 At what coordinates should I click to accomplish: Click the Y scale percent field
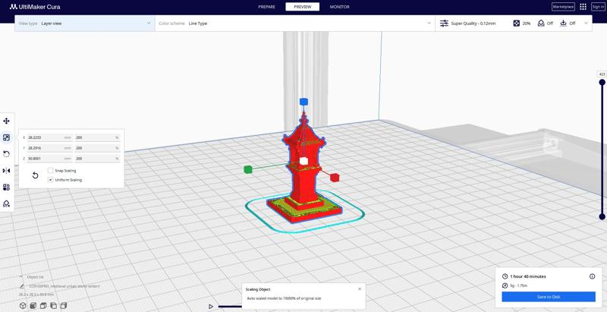pyautogui.click(x=97, y=148)
